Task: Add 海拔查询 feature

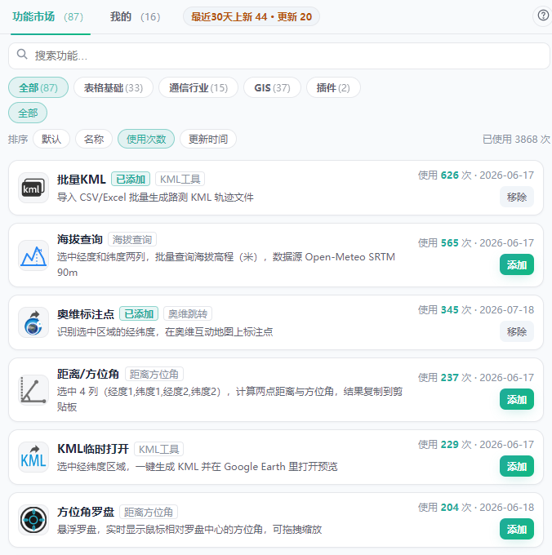Action: (517, 264)
